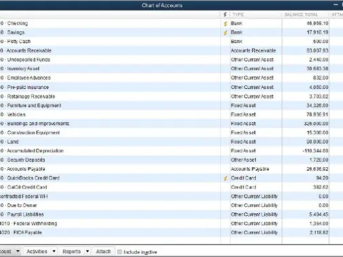Select the Payroll Liabilities account
The width and height of the screenshot is (343, 257).
[26, 215]
